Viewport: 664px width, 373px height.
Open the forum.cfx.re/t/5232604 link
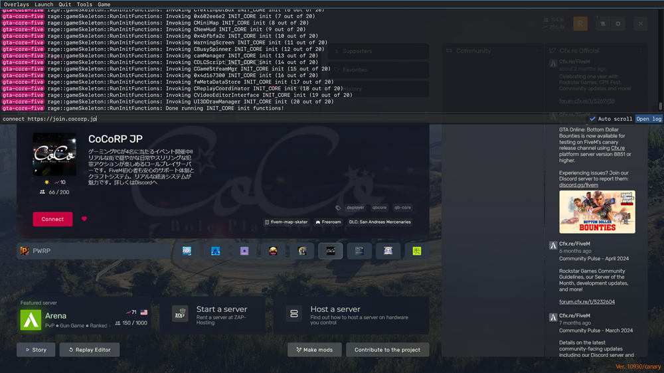587,302
